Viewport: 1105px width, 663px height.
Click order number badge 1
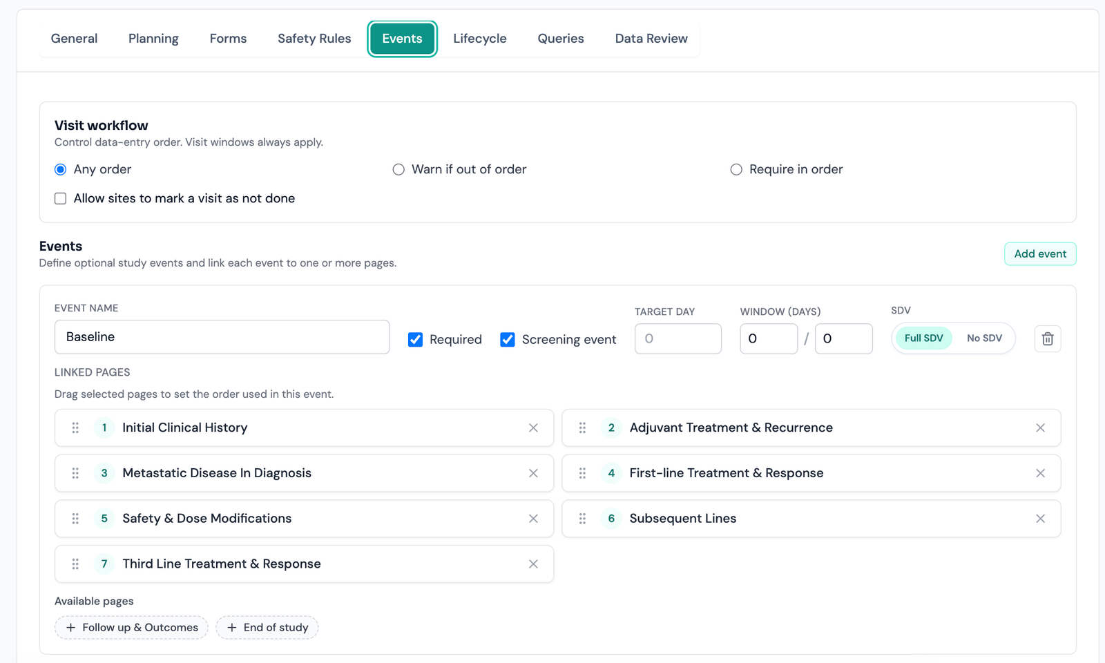click(104, 428)
